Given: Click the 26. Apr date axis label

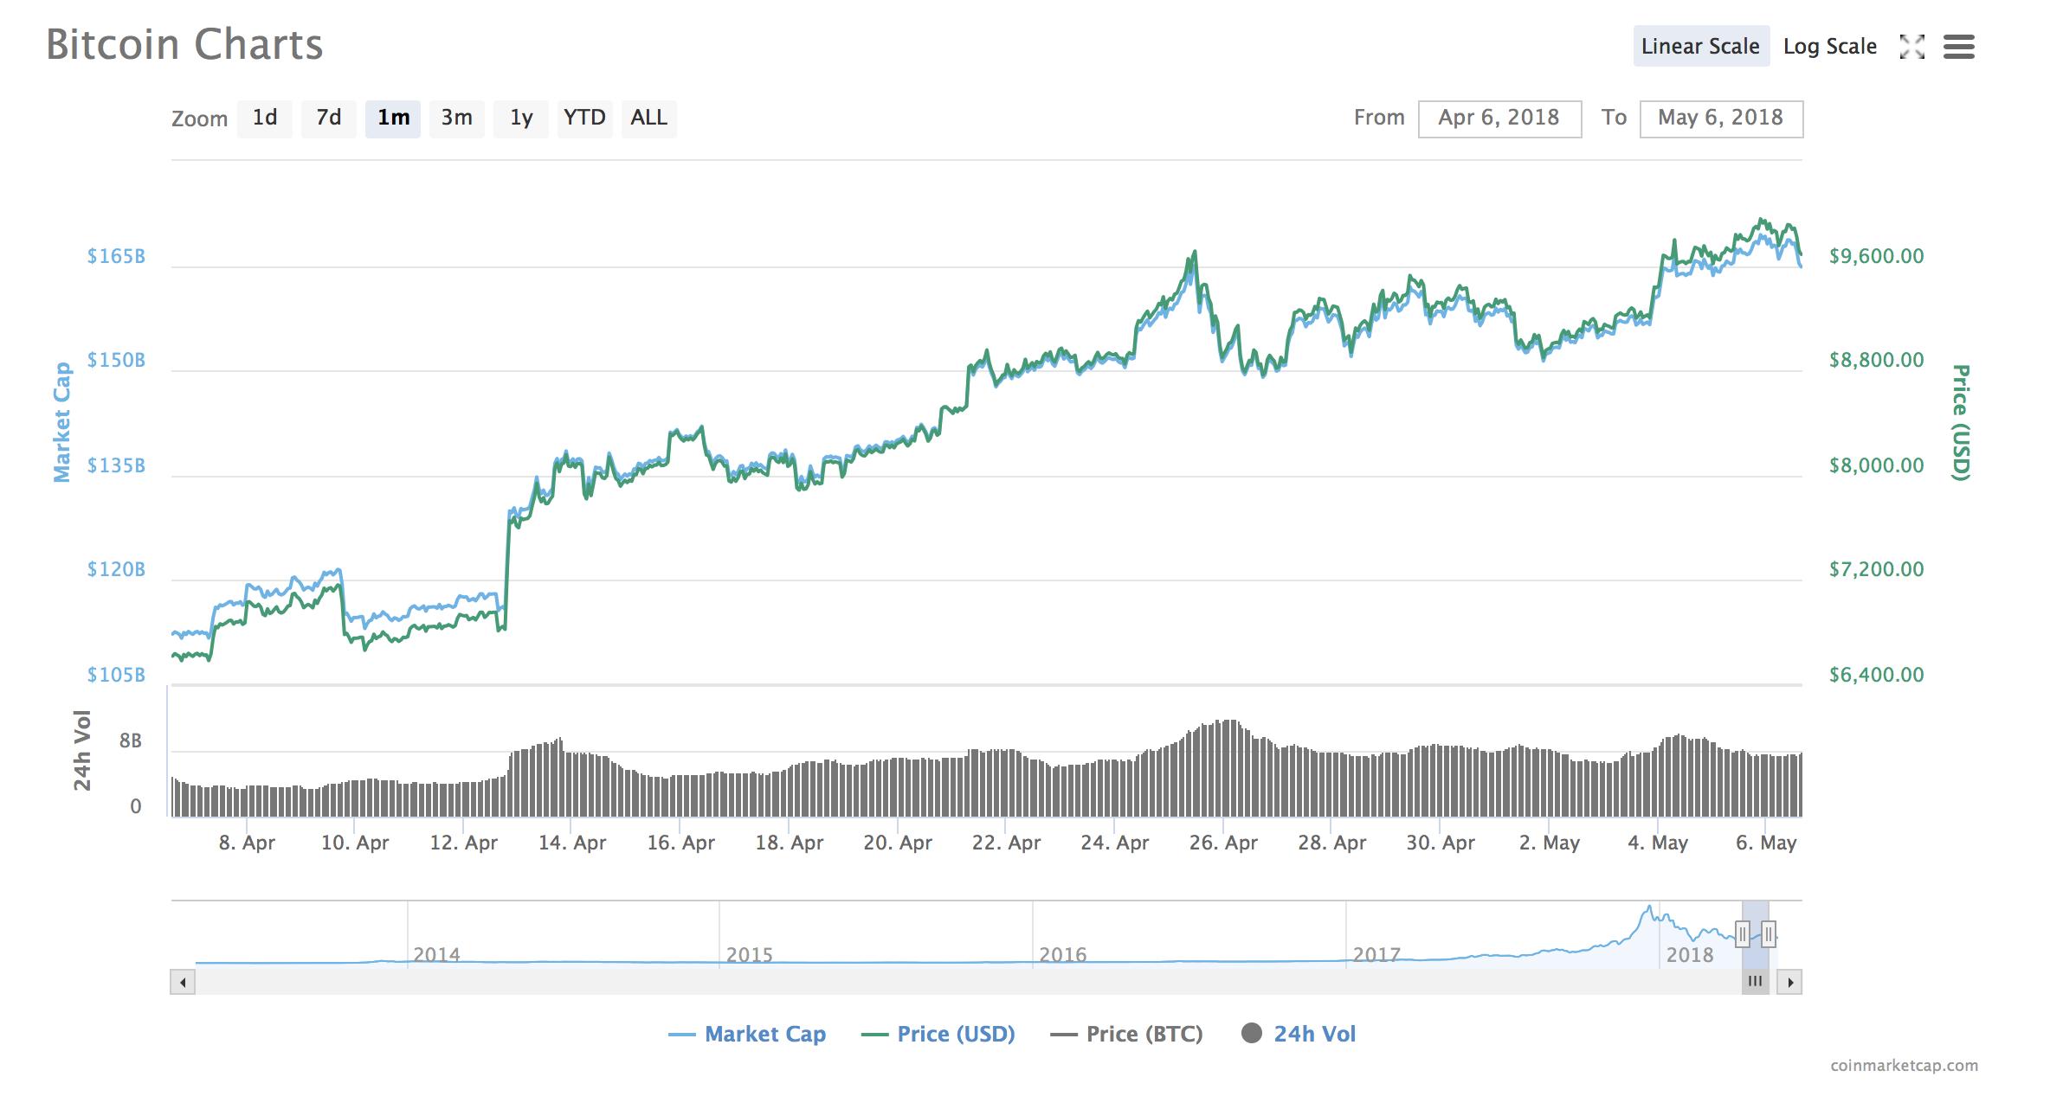Looking at the screenshot, I should pos(1223,843).
